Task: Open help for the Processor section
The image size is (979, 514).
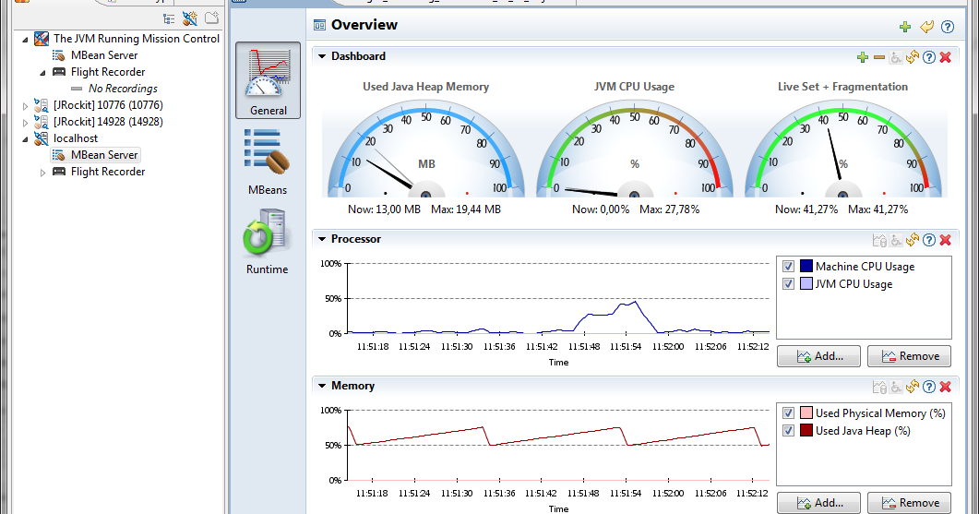Action: pos(929,240)
